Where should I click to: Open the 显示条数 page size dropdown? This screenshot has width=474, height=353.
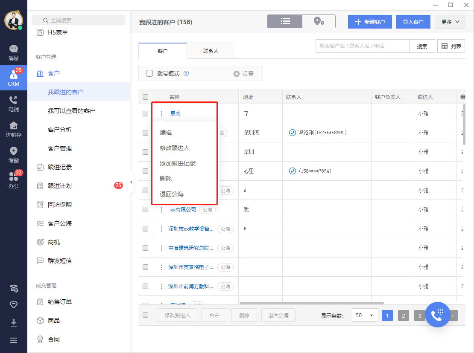364,315
